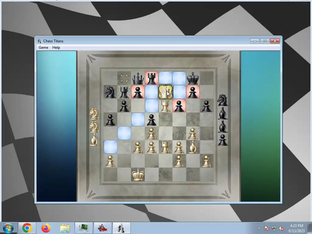Viewport: 312px width, 234px height.
Task: Select the white pawn on c3
Action: point(138,147)
